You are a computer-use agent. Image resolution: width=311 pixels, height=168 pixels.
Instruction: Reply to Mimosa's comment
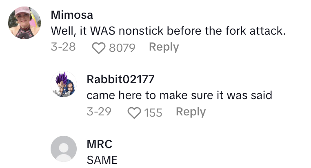(x=164, y=47)
